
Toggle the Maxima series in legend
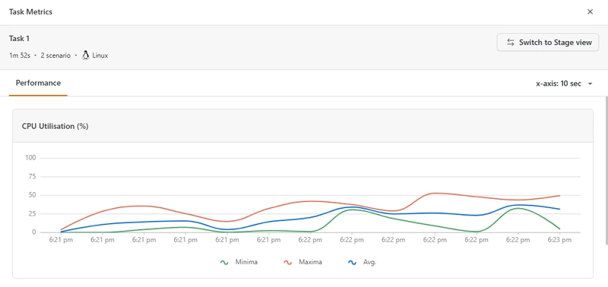pyautogui.click(x=302, y=262)
